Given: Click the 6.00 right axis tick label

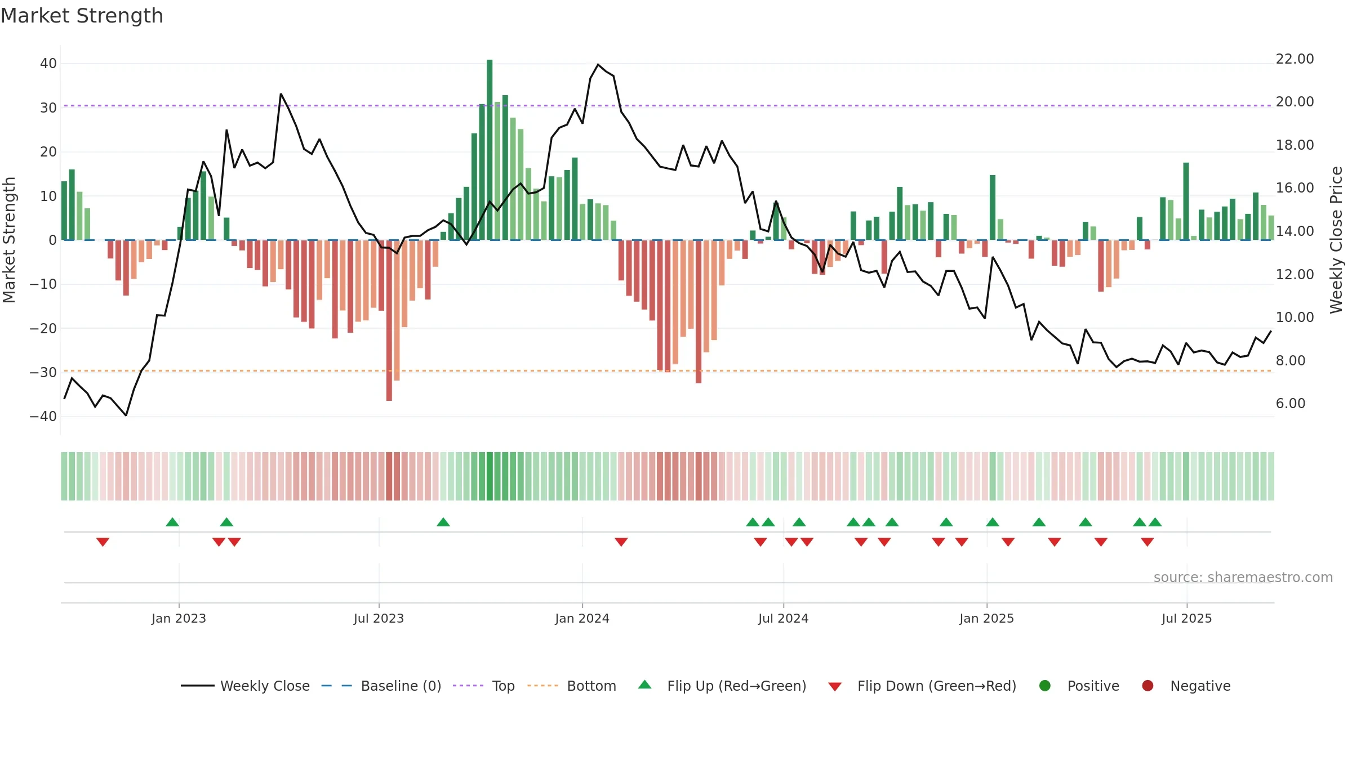Looking at the screenshot, I should [1290, 404].
